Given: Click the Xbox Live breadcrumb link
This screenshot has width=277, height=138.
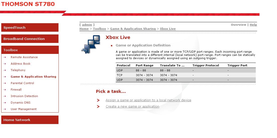Looking at the screenshot, I should click(168, 29).
